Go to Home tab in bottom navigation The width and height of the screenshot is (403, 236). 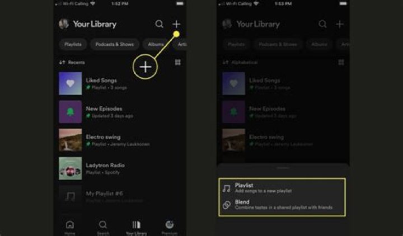tap(69, 228)
